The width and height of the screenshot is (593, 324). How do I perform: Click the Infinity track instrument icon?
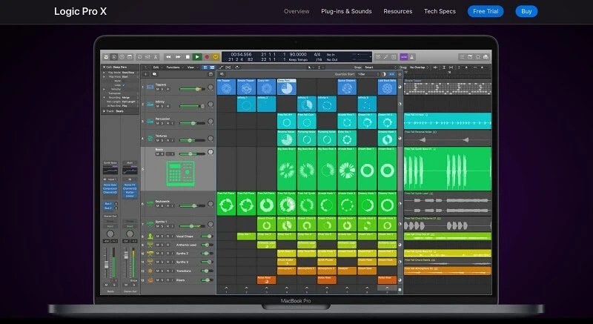click(150, 104)
